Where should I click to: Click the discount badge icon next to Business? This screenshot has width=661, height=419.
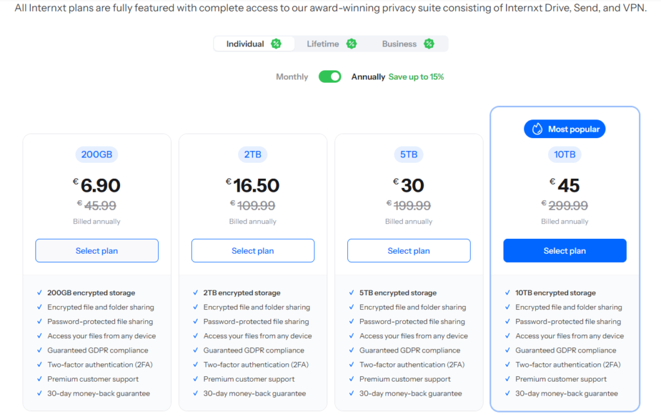pos(429,43)
